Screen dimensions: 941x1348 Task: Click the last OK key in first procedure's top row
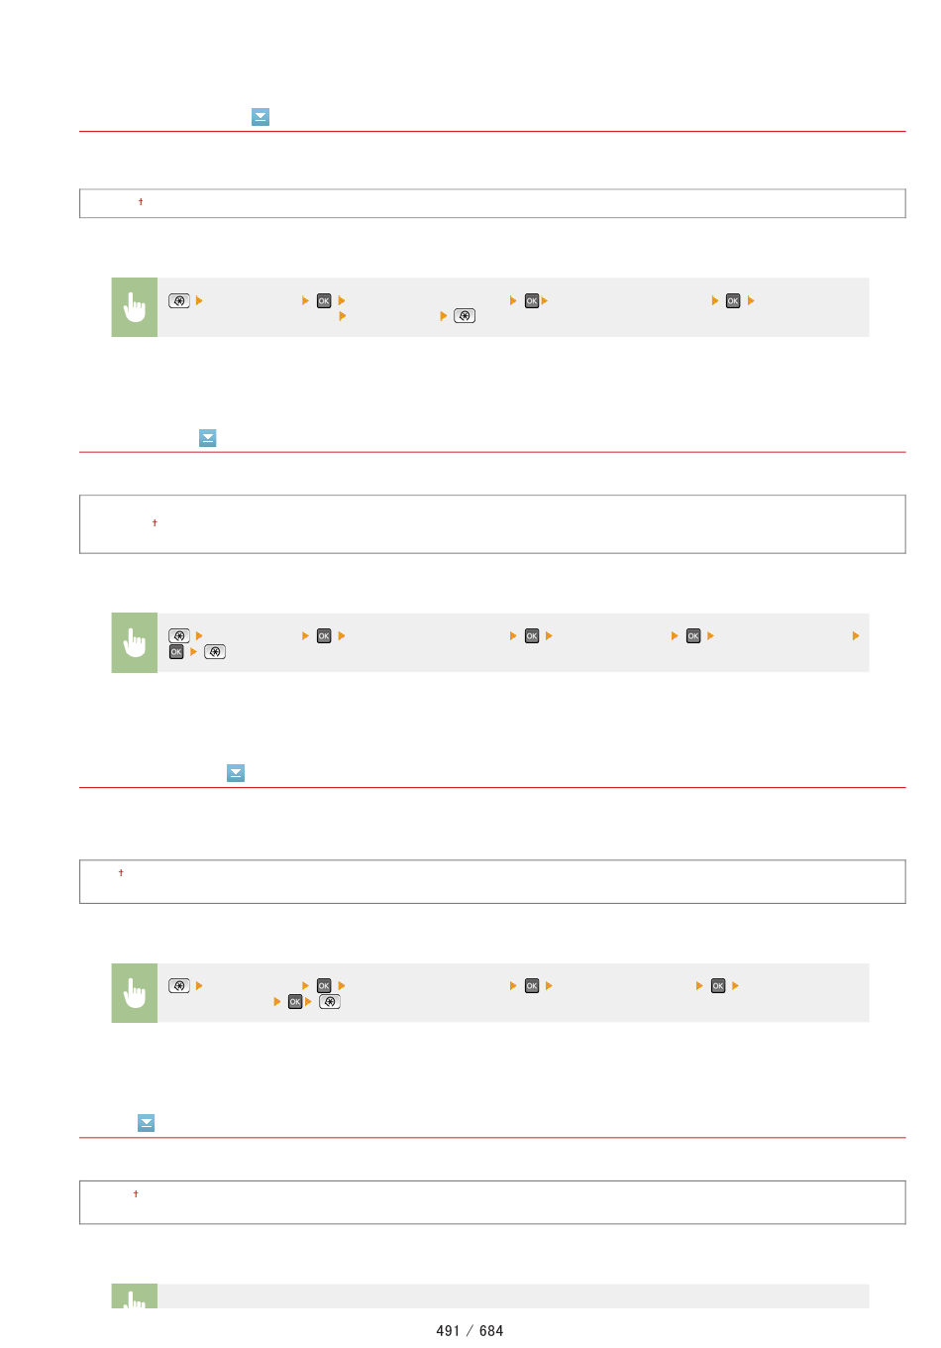click(x=733, y=301)
